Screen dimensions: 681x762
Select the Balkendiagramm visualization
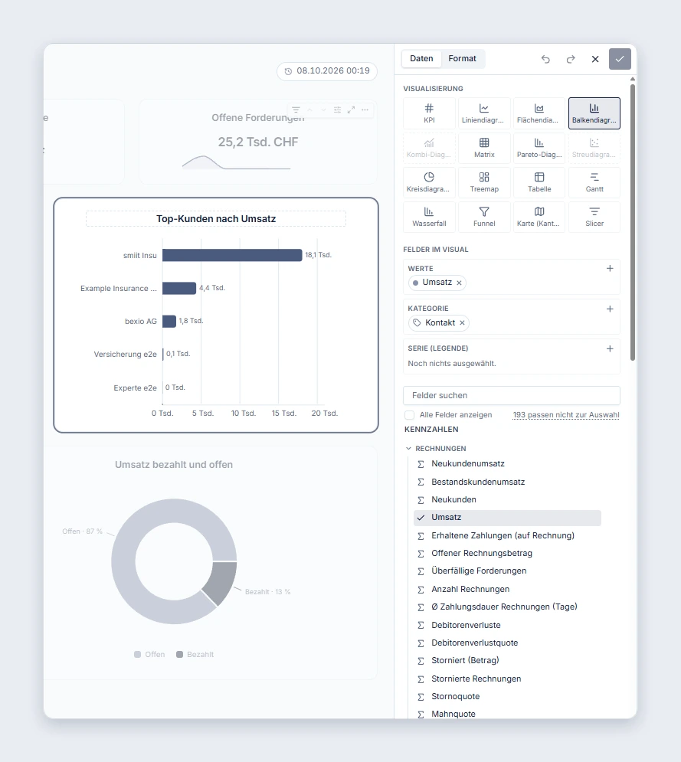[x=594, y=113]
